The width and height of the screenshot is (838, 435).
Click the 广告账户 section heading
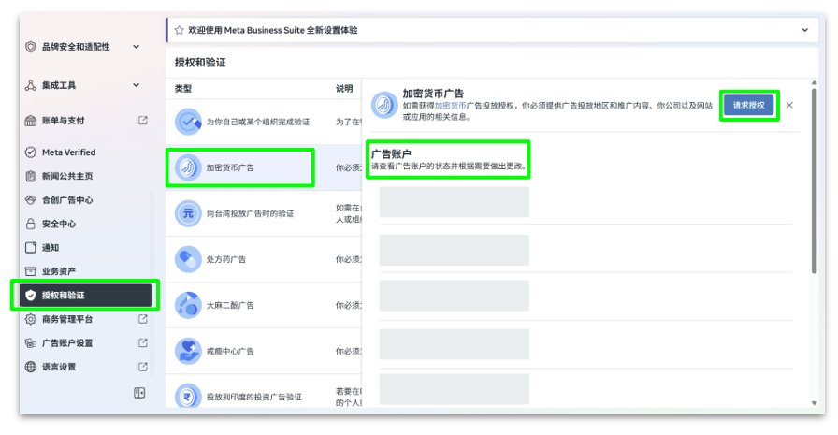pyautogui.click(x=391, y=154)
